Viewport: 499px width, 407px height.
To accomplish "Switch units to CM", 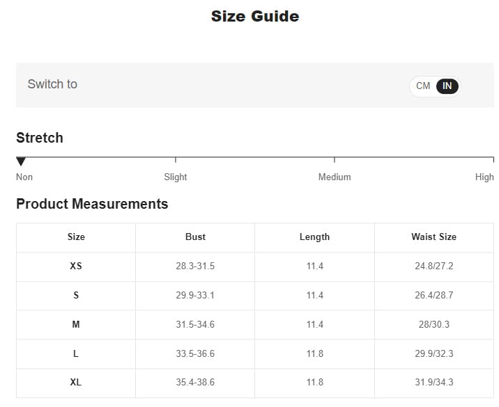I will tap(423, 86).
